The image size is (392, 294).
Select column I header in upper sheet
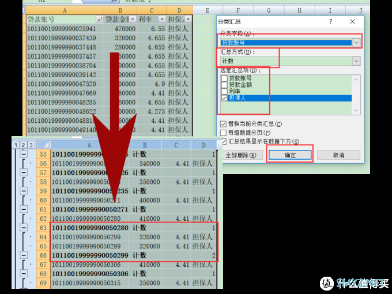point(330,10)
